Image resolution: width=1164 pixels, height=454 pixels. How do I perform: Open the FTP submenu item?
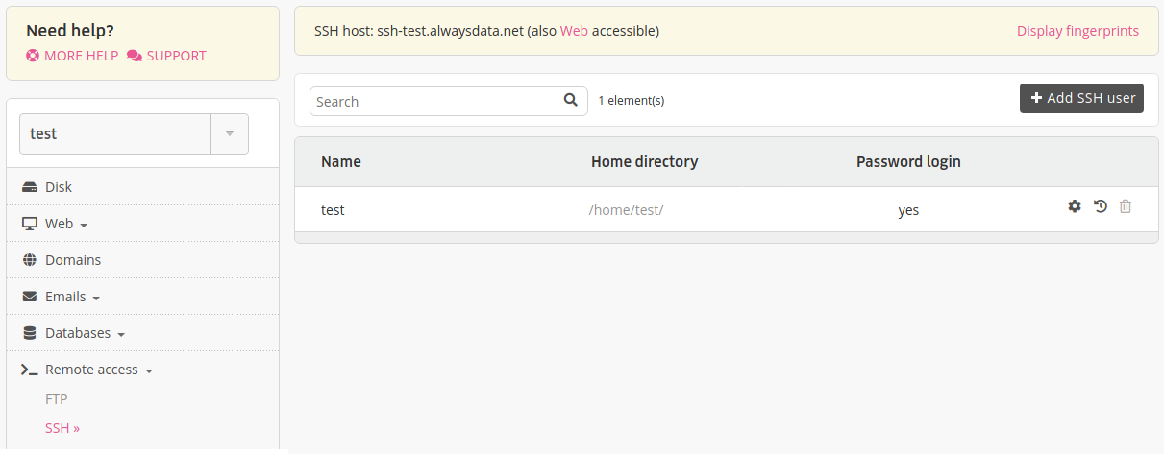(x=57, y=399)
